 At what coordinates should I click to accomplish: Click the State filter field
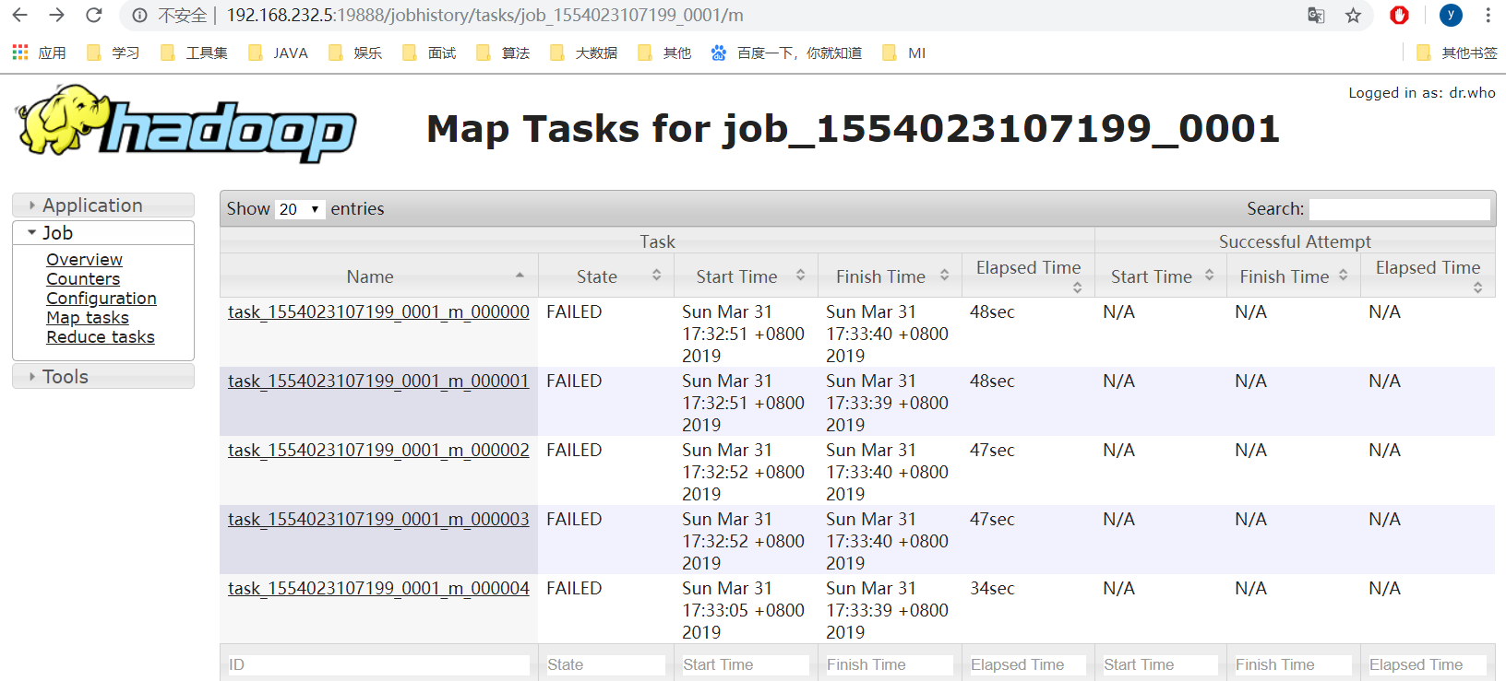coord(605,664)
